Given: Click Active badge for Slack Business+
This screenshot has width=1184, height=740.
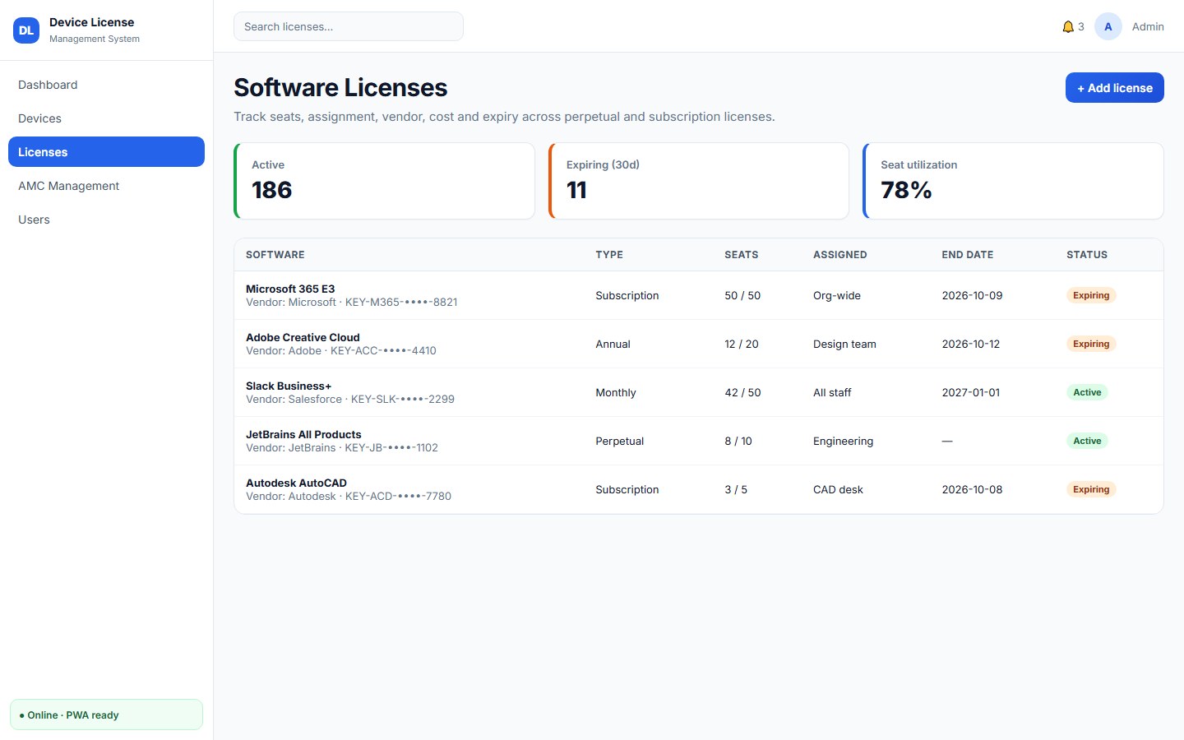Looking at the screenshot, I should point(1087,392).
